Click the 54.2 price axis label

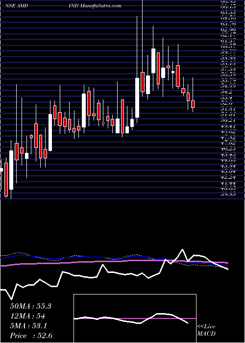[x=226, y=92]
